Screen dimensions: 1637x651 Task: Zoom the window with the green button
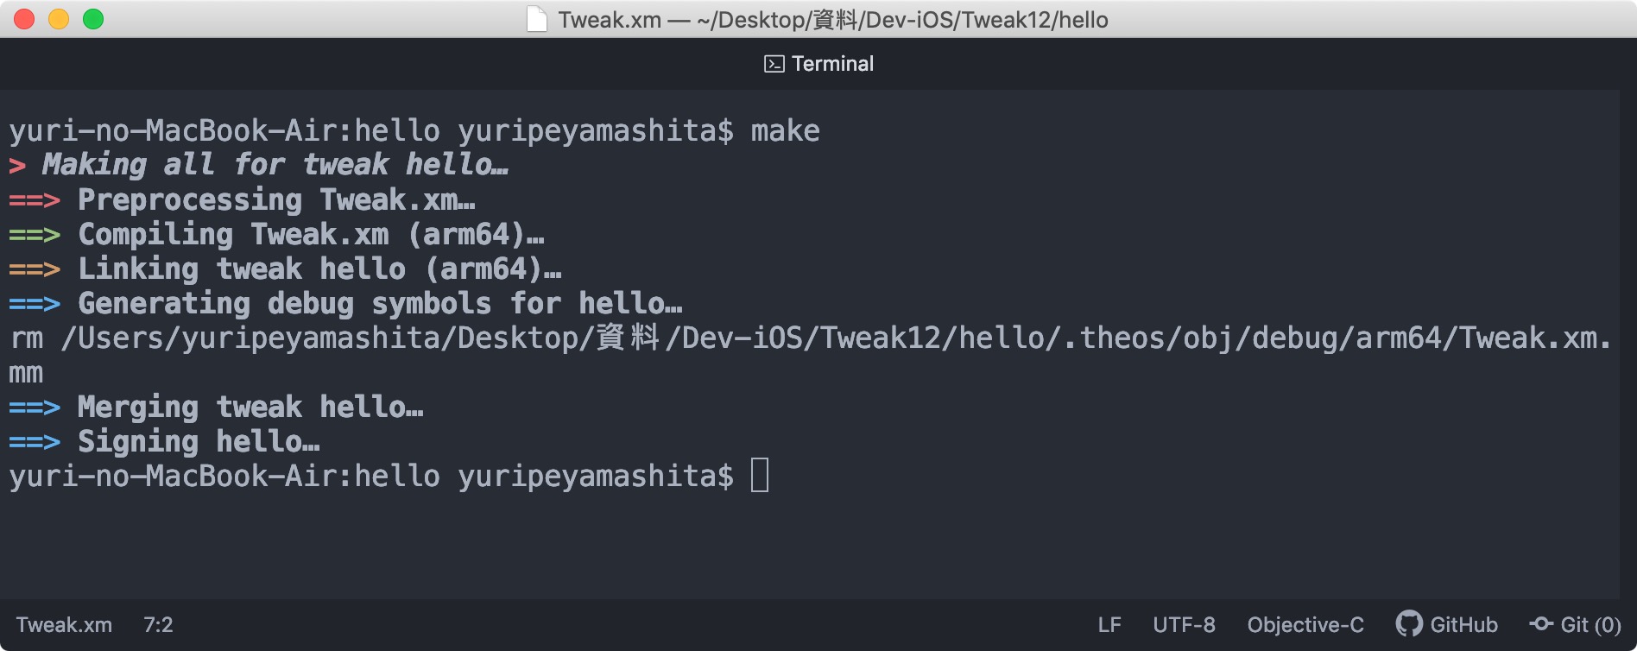click(93, 19)
